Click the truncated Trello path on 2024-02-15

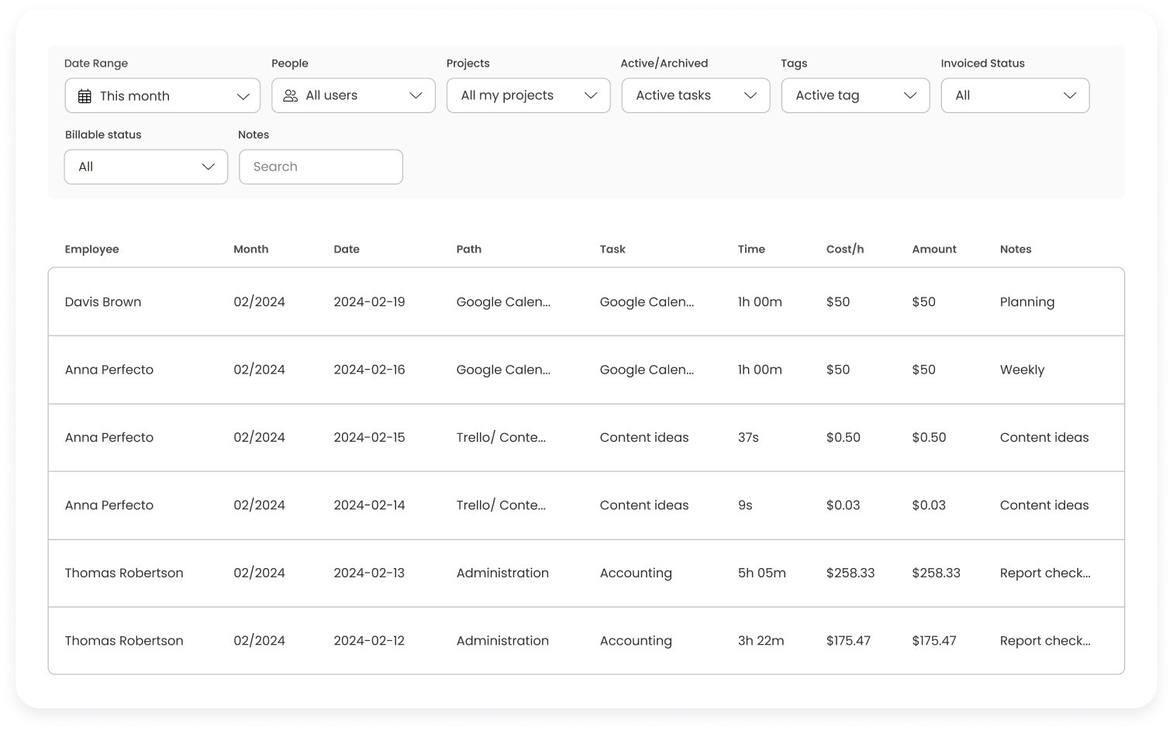click(x=501, y=437)
